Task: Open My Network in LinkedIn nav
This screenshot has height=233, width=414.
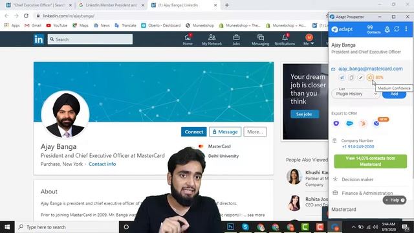Action: 212,39
